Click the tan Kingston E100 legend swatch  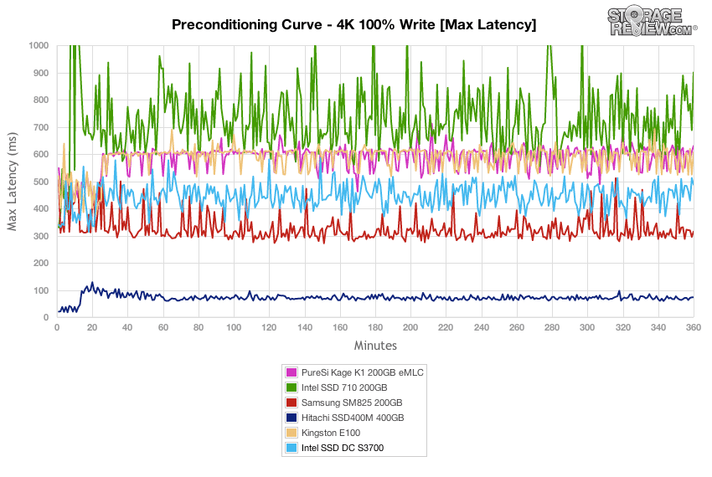click(x=291, y=433)
